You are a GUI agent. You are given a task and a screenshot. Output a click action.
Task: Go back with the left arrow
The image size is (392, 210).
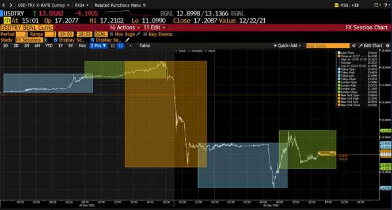point(4,5)
